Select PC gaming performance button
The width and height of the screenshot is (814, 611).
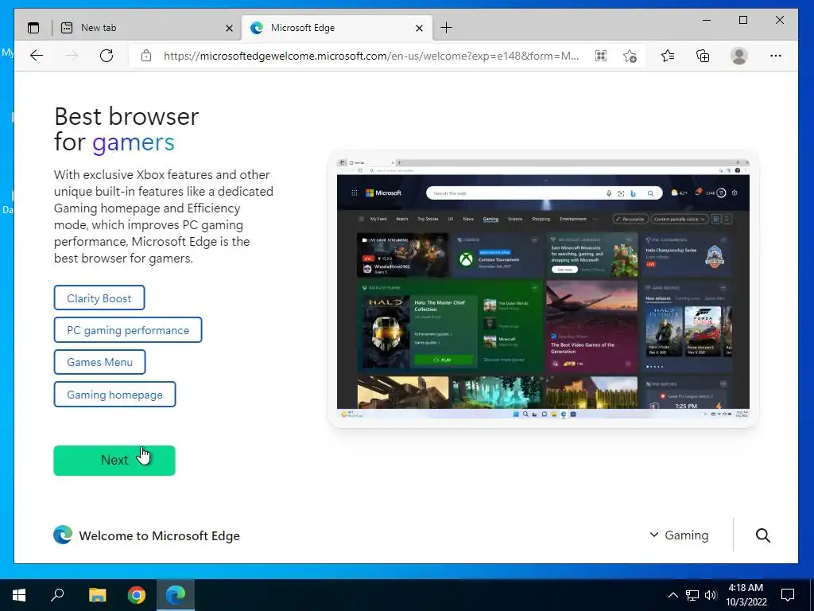128,330
